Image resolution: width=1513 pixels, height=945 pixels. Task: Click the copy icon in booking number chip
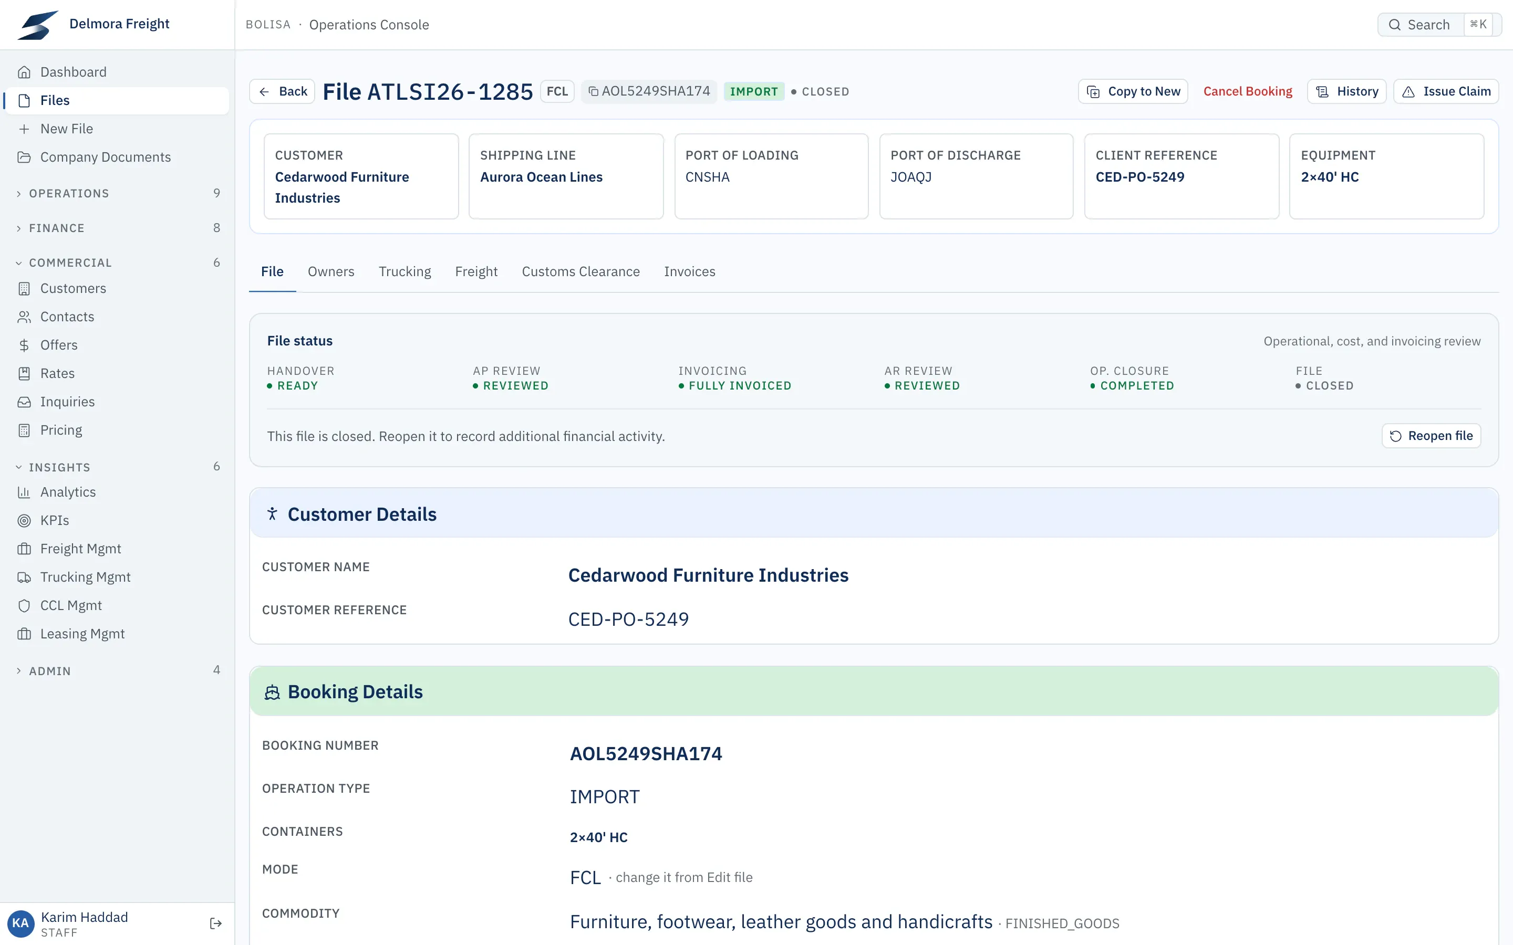[593, 92]
